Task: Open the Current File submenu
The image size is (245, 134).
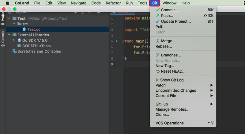Action: (x=183, y=96)
